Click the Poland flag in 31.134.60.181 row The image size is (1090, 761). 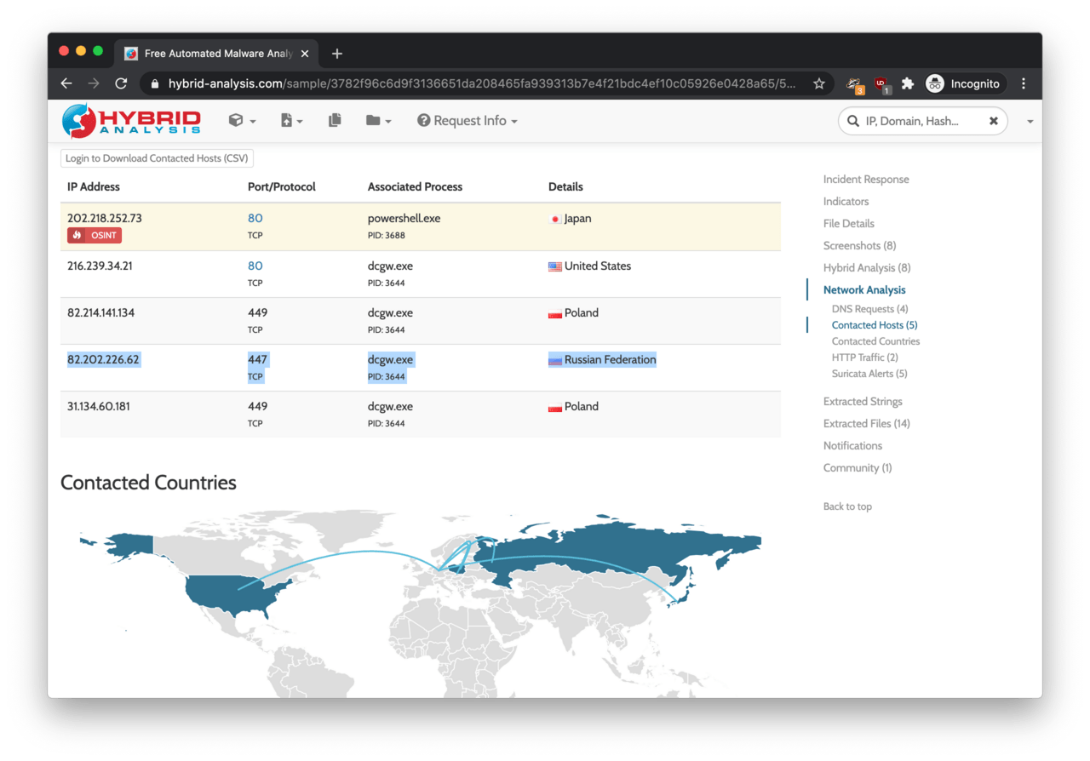tap(555, 407)
